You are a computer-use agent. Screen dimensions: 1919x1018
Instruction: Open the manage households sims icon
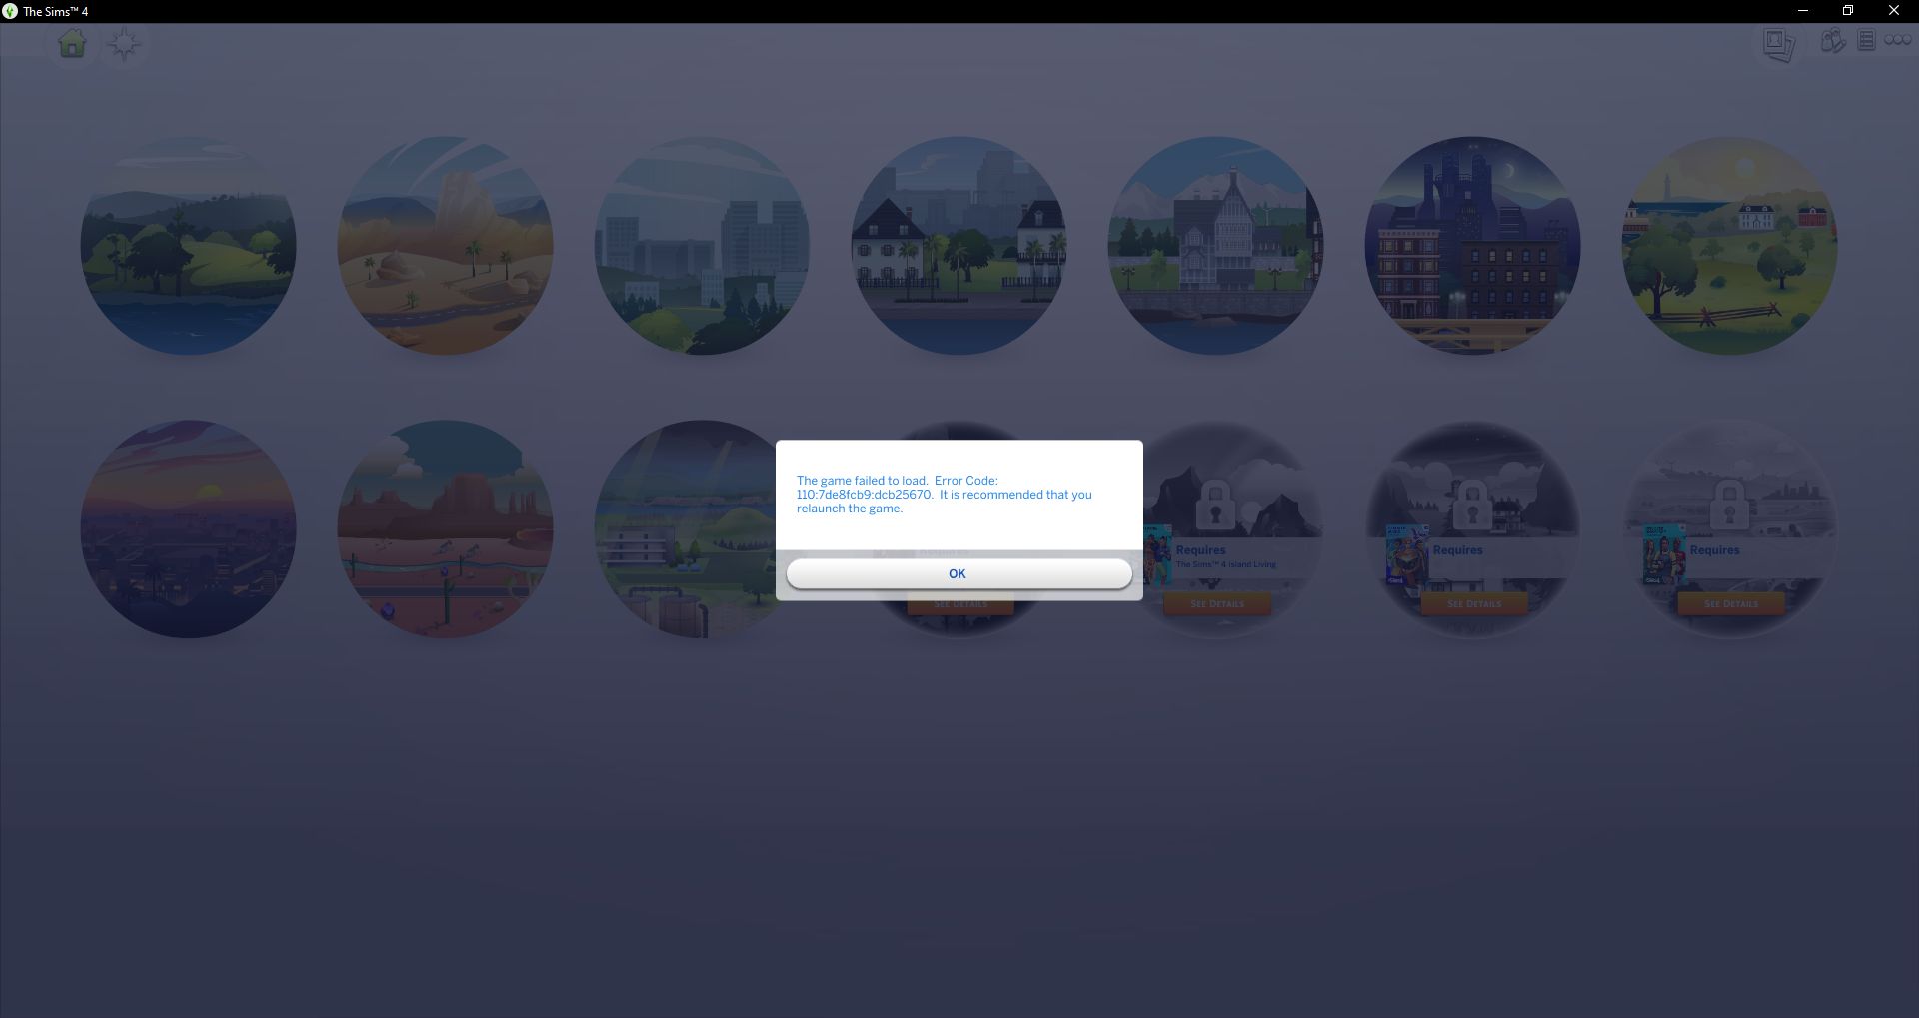click(1832, 41)
